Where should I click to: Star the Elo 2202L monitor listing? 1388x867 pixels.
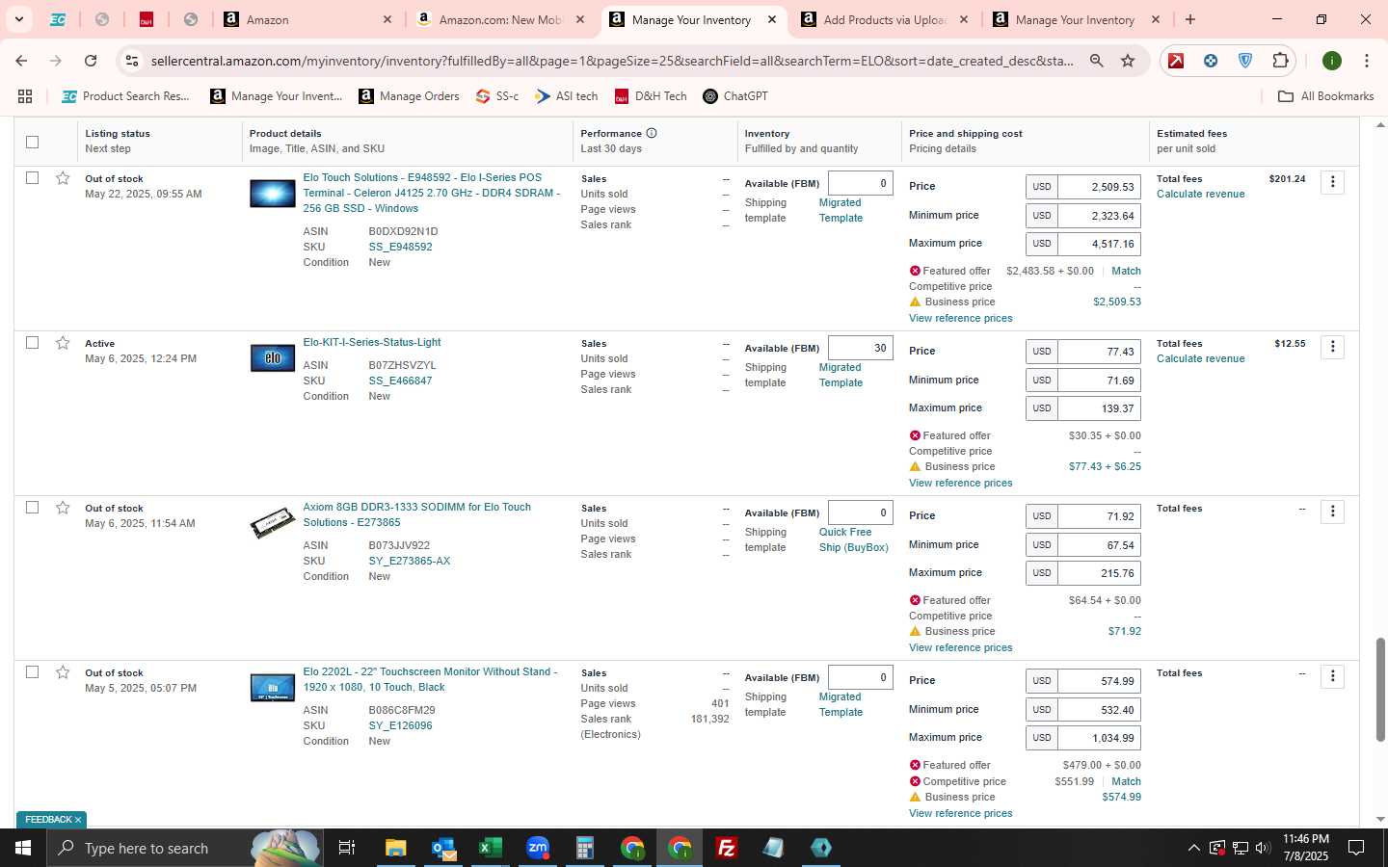point(63,672)
